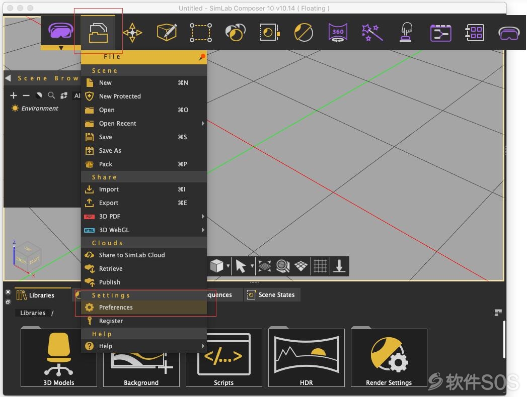
Task: Expand the 3D PDF submenu
Action: pyautogui.click(x=144, y=217)
